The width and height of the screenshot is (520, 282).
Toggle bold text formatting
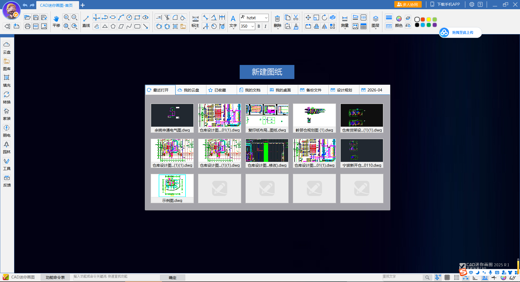coord(259,26)
